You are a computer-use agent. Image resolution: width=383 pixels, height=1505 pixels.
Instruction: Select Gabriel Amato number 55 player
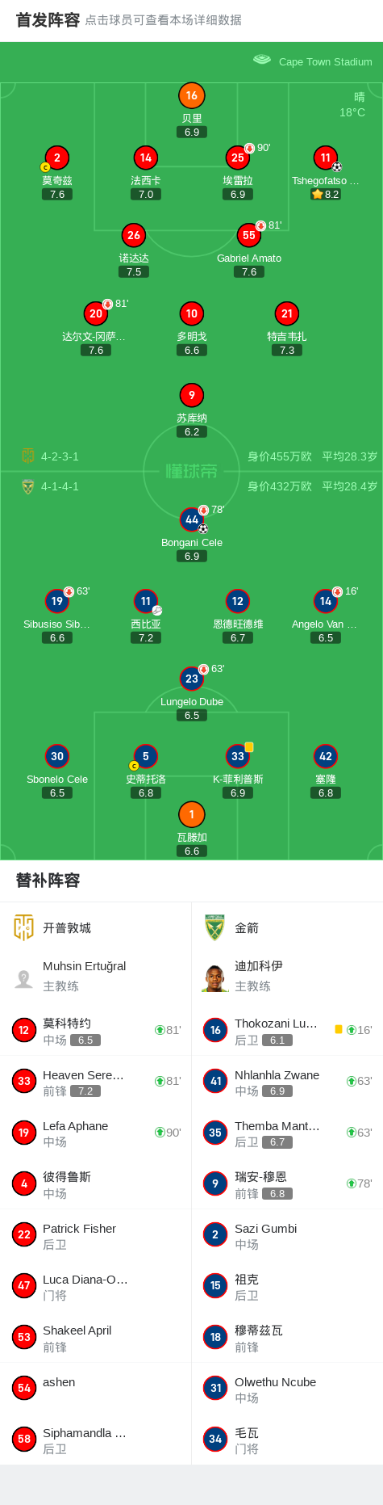pyautogui.click(x=249, y=235)
